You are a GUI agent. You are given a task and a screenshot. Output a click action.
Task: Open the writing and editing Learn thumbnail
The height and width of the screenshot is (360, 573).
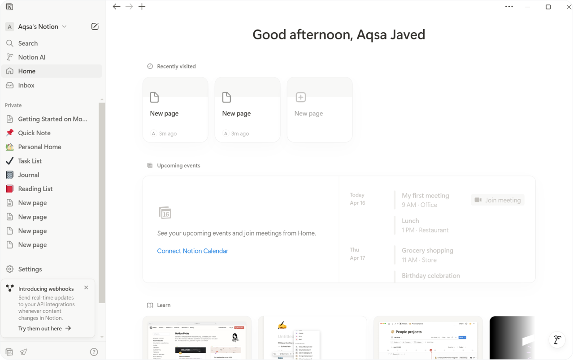[x=313, y=338]
